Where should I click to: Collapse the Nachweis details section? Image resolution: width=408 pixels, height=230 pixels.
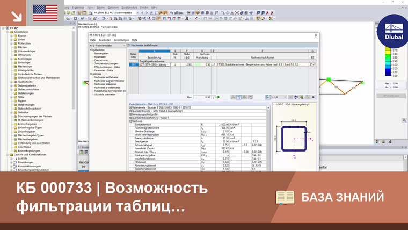[130, 121]
